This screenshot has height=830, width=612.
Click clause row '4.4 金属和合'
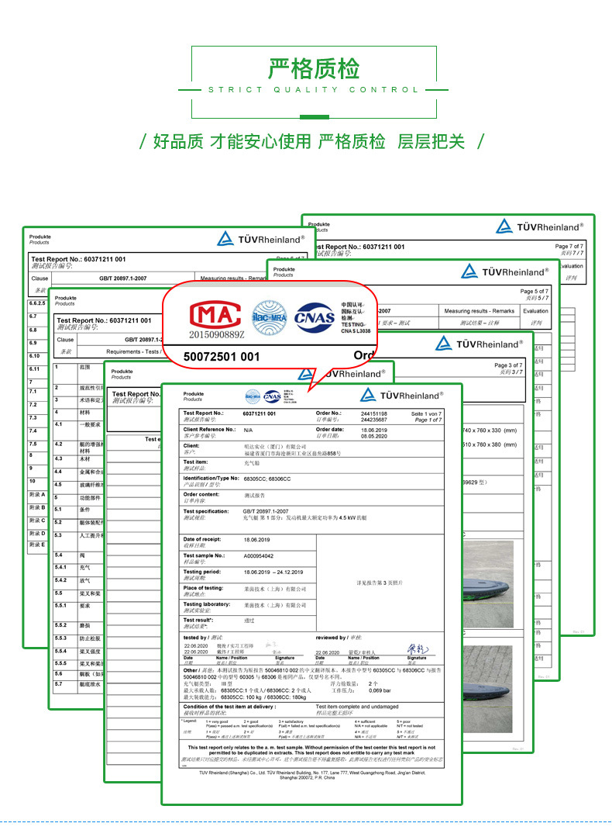78,472
